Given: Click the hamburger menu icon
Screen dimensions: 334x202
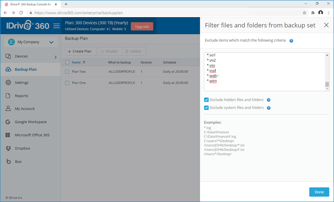Looking at the screenshot, I should 57,26.
